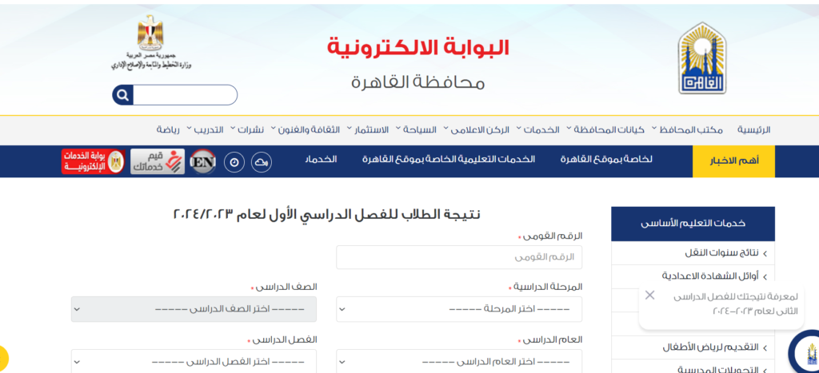Close the second-term result notification popup
This screenshot has height=373, width=819.
coord(649,296)
